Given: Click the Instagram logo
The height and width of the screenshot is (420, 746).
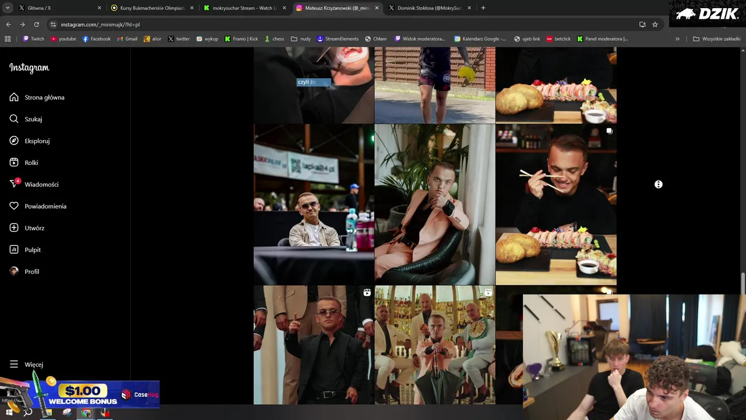Looking at the screenshot, I should (x=29, y=68).
